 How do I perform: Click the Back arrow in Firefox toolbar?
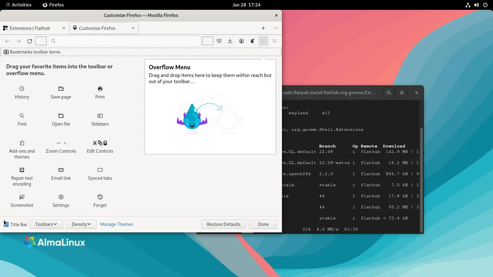7,41
